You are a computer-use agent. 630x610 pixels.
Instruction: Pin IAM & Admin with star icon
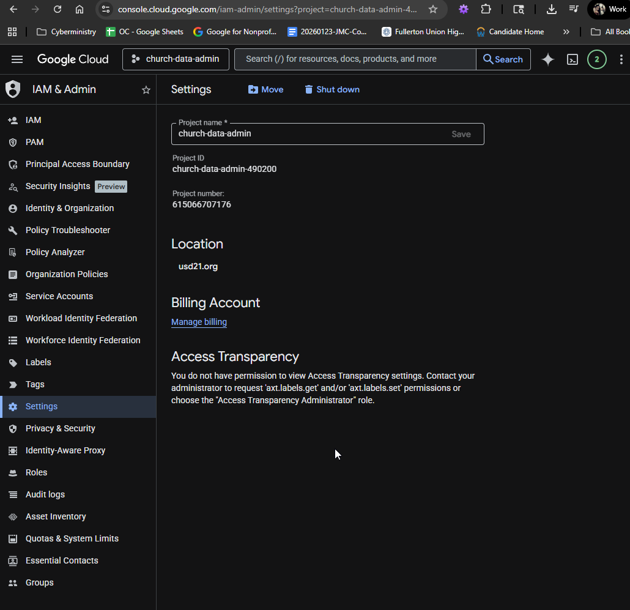point(146,90)
